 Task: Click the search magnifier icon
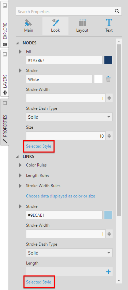coord(117,11)
